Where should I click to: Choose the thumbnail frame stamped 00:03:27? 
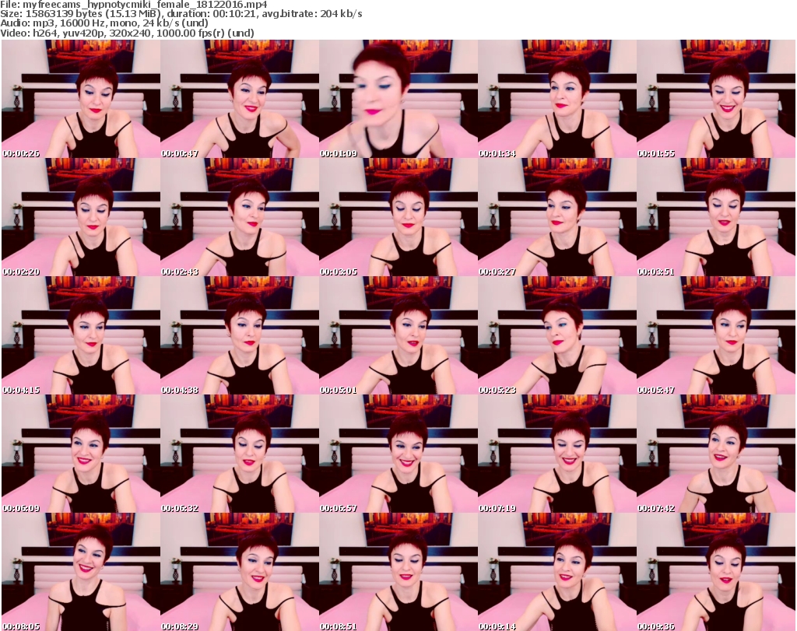(x=557, y=217)
